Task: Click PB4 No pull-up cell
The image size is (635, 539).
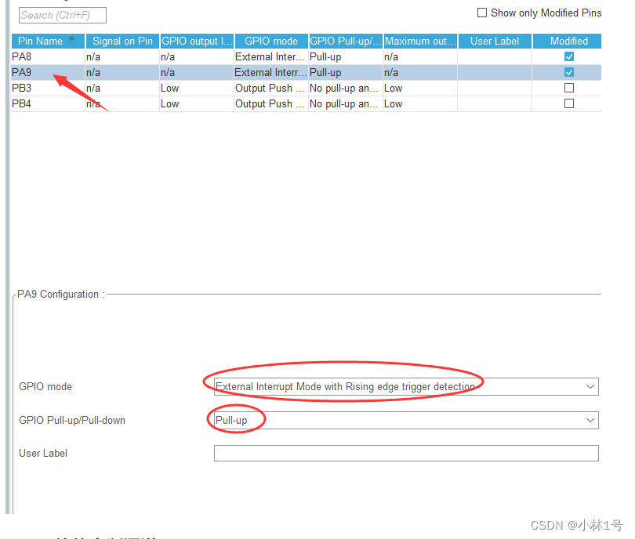Action: tap(346, 104)
